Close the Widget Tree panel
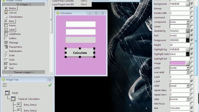This screenshot has width=199, height=112. [50, 80]
